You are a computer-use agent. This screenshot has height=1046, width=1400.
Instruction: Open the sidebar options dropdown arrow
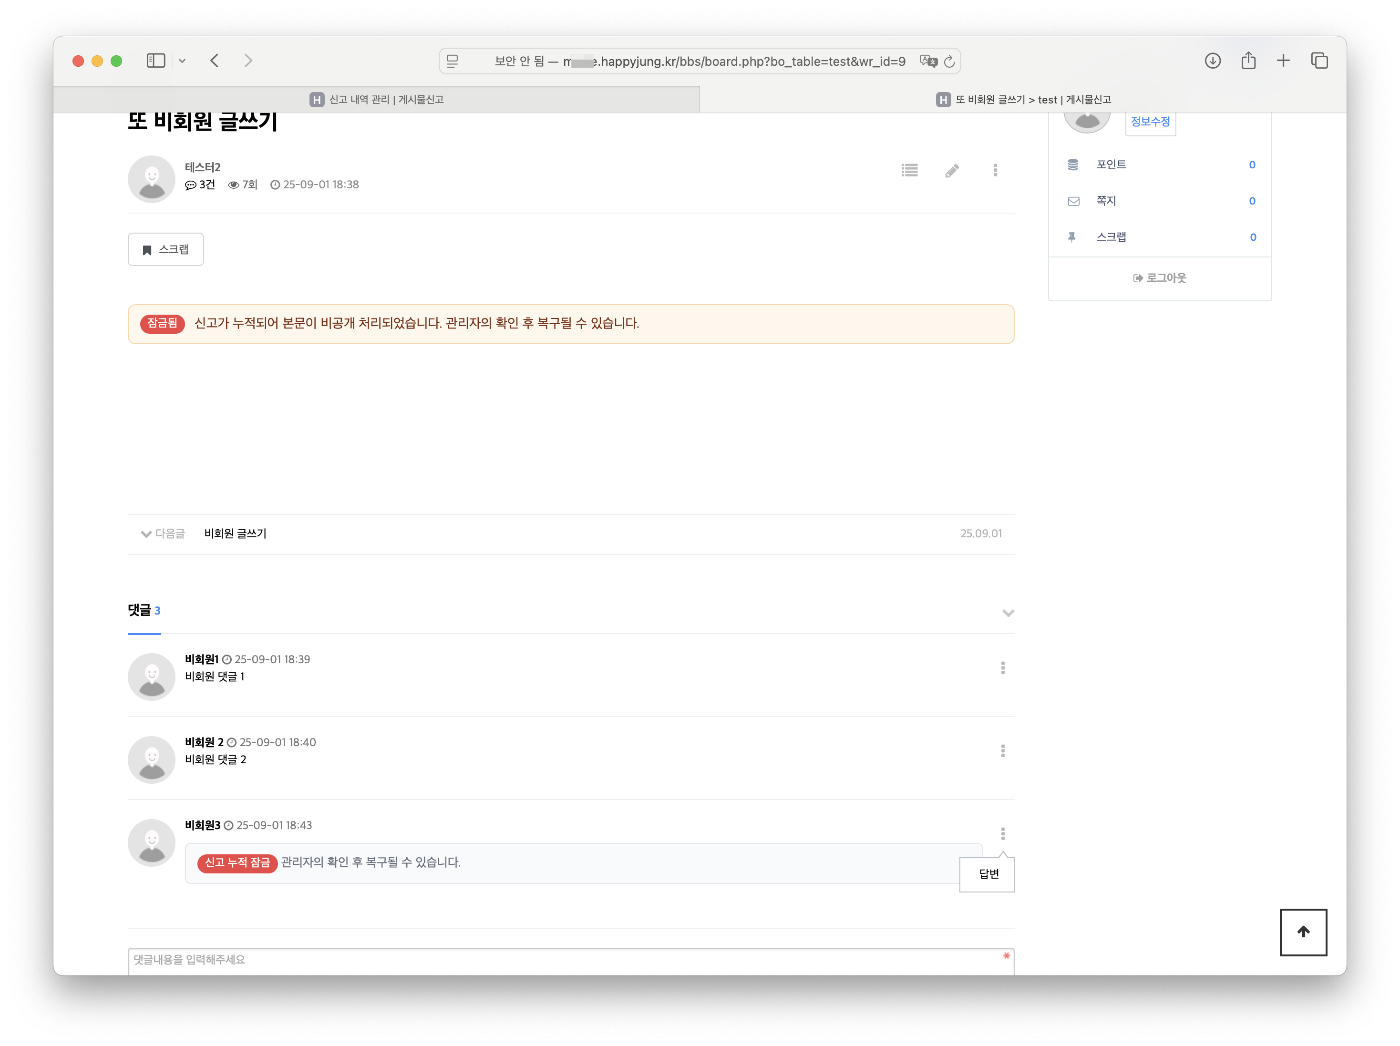(182, 62)
